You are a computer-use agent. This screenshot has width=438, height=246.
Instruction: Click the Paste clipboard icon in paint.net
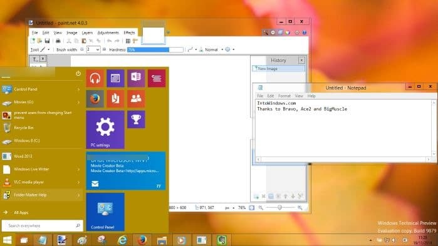(x=84, y=41)
